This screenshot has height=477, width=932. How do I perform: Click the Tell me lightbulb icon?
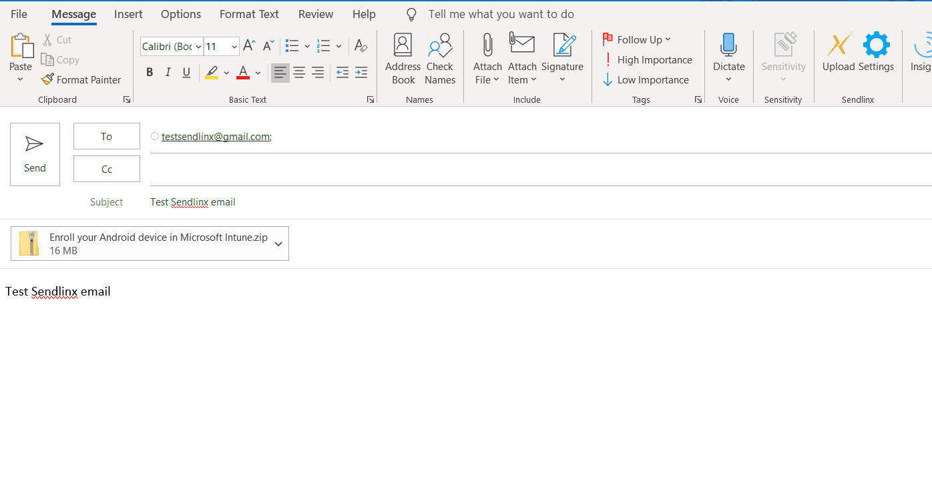click(x=412, y=15)
